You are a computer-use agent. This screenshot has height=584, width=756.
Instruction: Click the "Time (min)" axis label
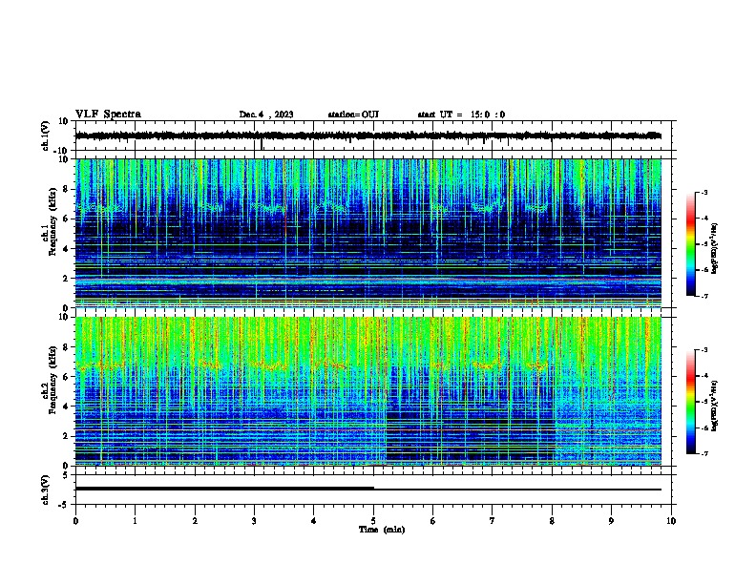pos(382,530)
